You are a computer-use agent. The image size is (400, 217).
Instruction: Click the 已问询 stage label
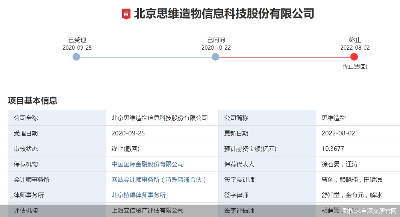point(216,40)
